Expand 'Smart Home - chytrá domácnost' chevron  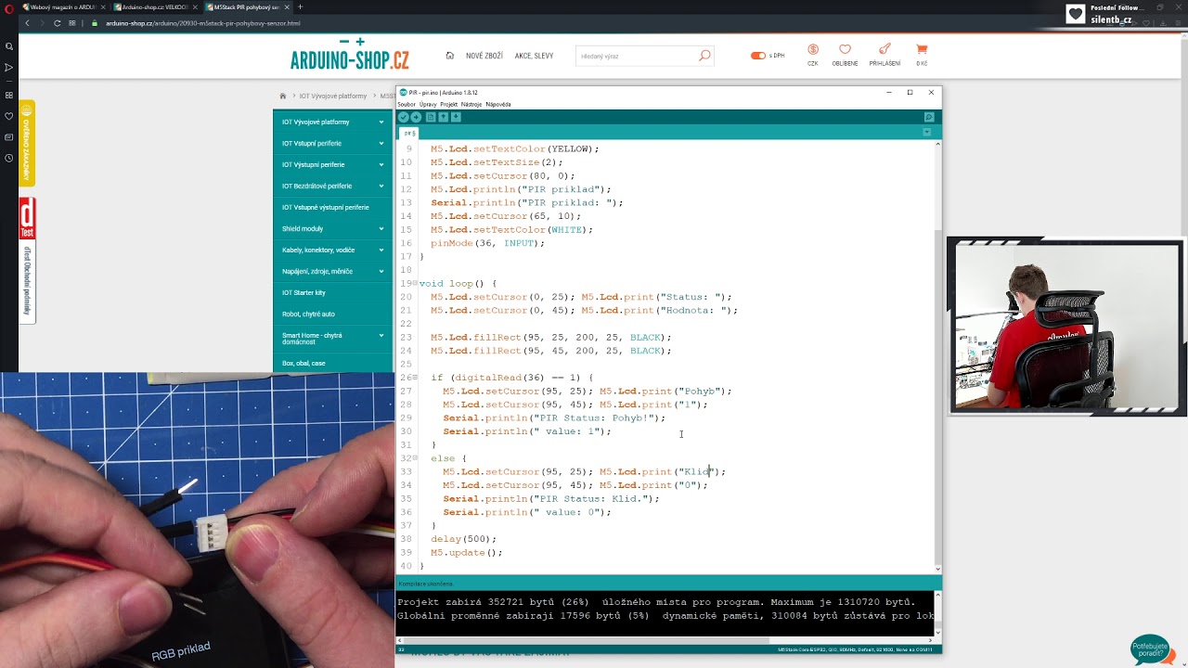pos(381,336)
